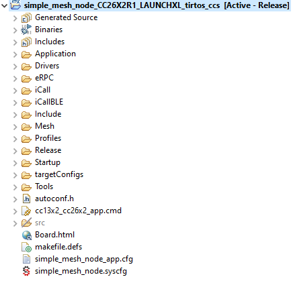Expand the eRPC folder
The width and height of the screenshot is (293, 281).
(x=15, y=78)
